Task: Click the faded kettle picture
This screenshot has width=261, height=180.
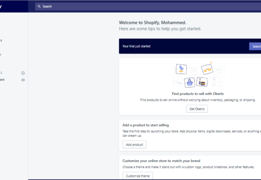Action: pyautogui.click(x=194, y=72)
